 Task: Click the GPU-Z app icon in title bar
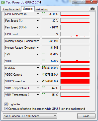[3, 2]
